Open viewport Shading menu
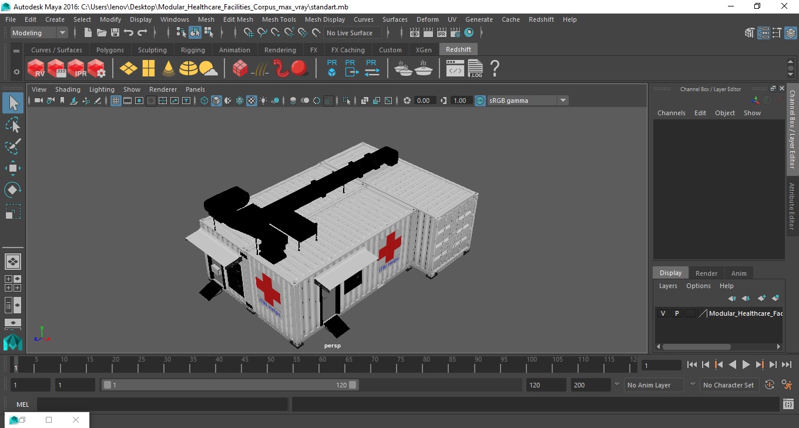The height and width of the screenshot is (428, 799). pos(68,89)
